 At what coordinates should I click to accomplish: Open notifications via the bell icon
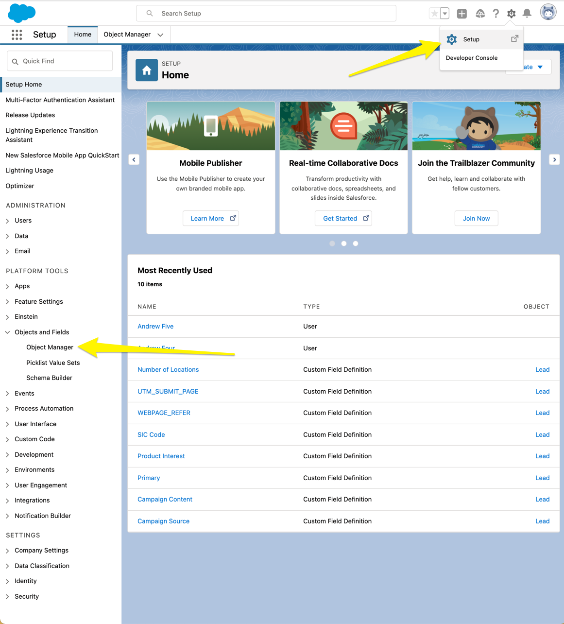click(x=527, y=13)
